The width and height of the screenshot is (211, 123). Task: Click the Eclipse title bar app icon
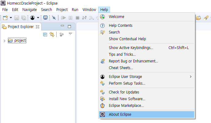(3, 3)
